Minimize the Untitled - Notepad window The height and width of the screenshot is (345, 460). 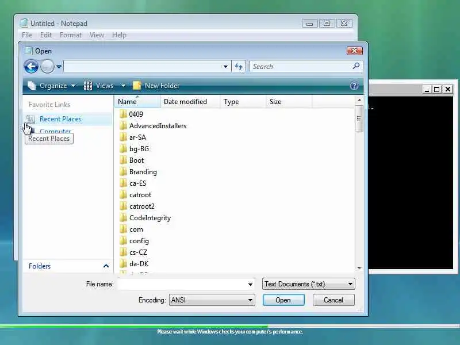[309, 24]
